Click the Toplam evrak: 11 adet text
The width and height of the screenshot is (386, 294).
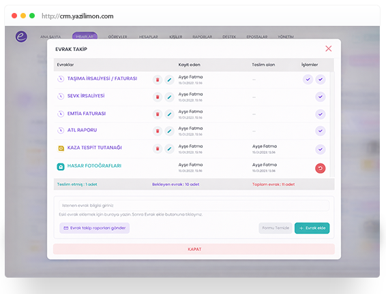273,184
